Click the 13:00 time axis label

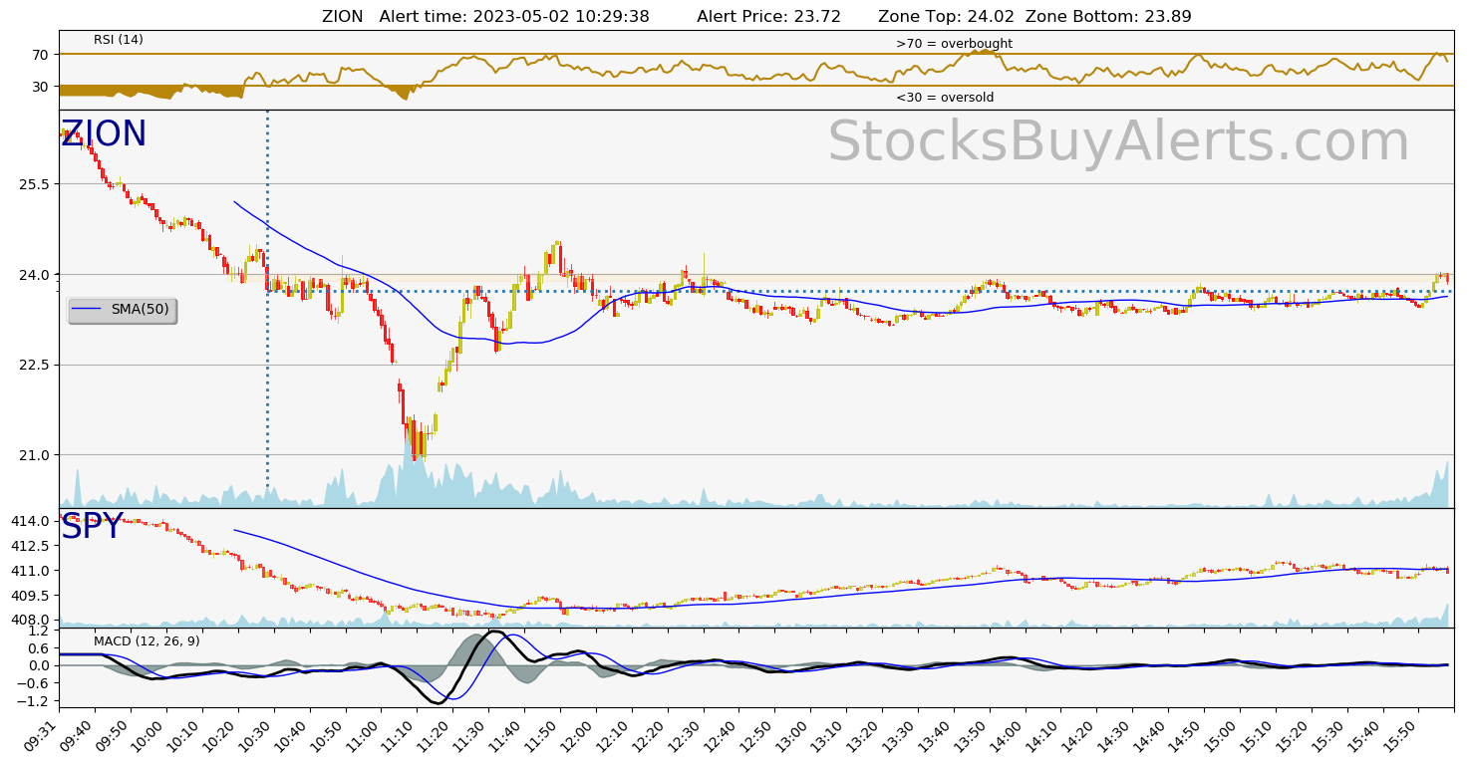coord(792,735)
